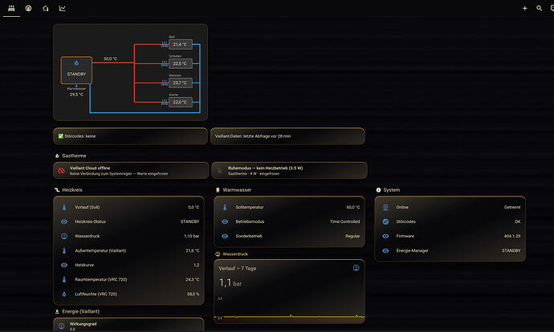Click the eye icon for Betriebsmodus
The image size is (554, 332).
[x=225, y=221]
